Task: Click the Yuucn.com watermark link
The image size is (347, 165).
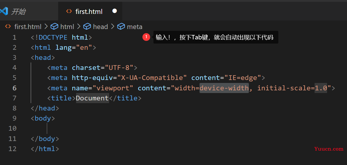Action: pos(329,149)
